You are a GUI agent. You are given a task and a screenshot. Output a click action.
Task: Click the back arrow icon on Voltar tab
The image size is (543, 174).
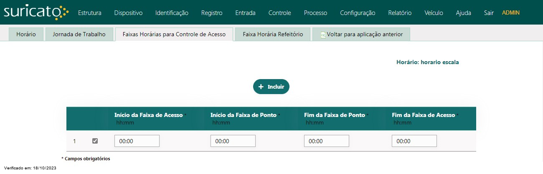323,35
